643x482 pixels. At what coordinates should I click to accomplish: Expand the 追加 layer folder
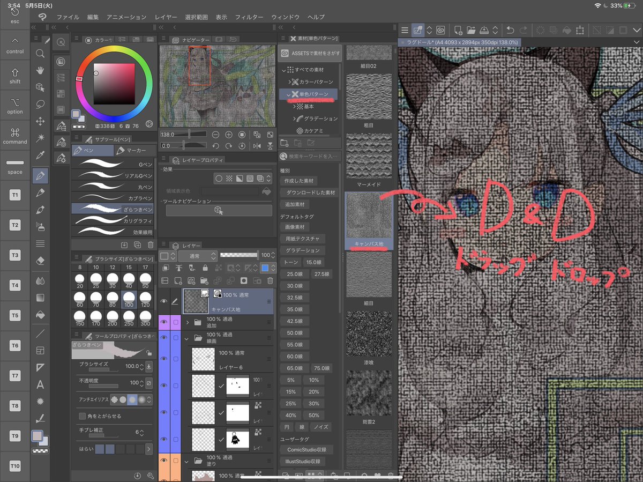(188, 322)
